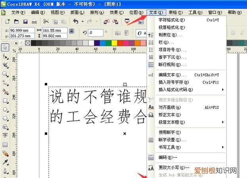Expand 插入格式化代码 submenu arrow
The height and width of the screenshot is (178, 247).
pyautogui.click(x=223, y=89)
